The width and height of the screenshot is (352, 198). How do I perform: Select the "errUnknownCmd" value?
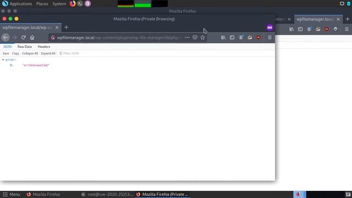point(36,65)
